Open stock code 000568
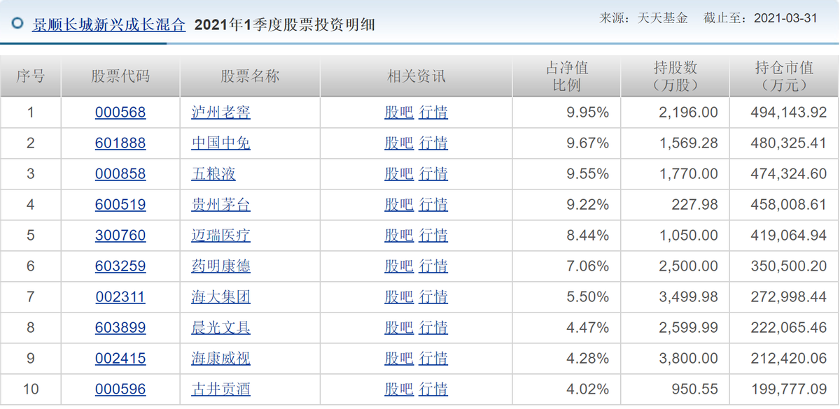 pyautogui.click(x=120, y=113)
